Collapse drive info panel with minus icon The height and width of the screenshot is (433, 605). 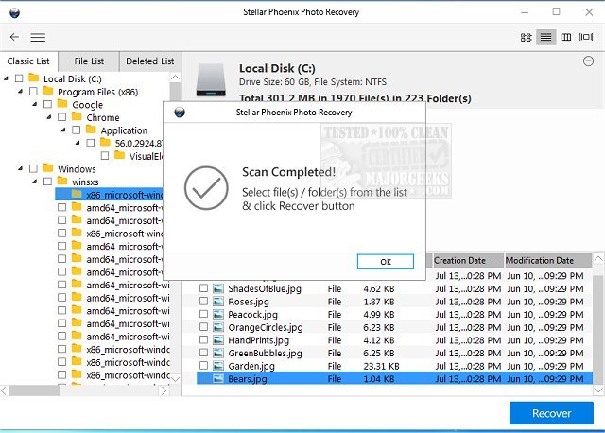(x=588, y=61)
